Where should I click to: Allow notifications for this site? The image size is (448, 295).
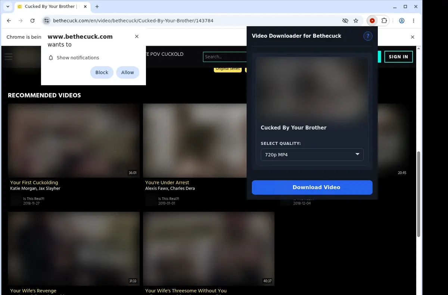click(x=127, y=72)
